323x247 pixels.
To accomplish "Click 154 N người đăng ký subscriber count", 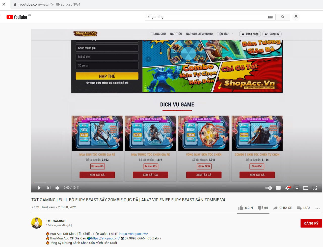I will 59,225.
